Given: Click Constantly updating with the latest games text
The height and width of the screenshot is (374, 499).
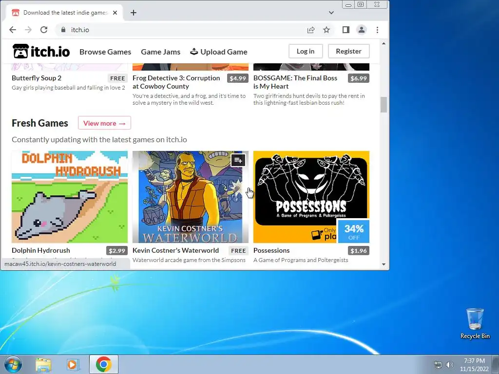Looking at the screenshot, I should click(x=99, y=140).
